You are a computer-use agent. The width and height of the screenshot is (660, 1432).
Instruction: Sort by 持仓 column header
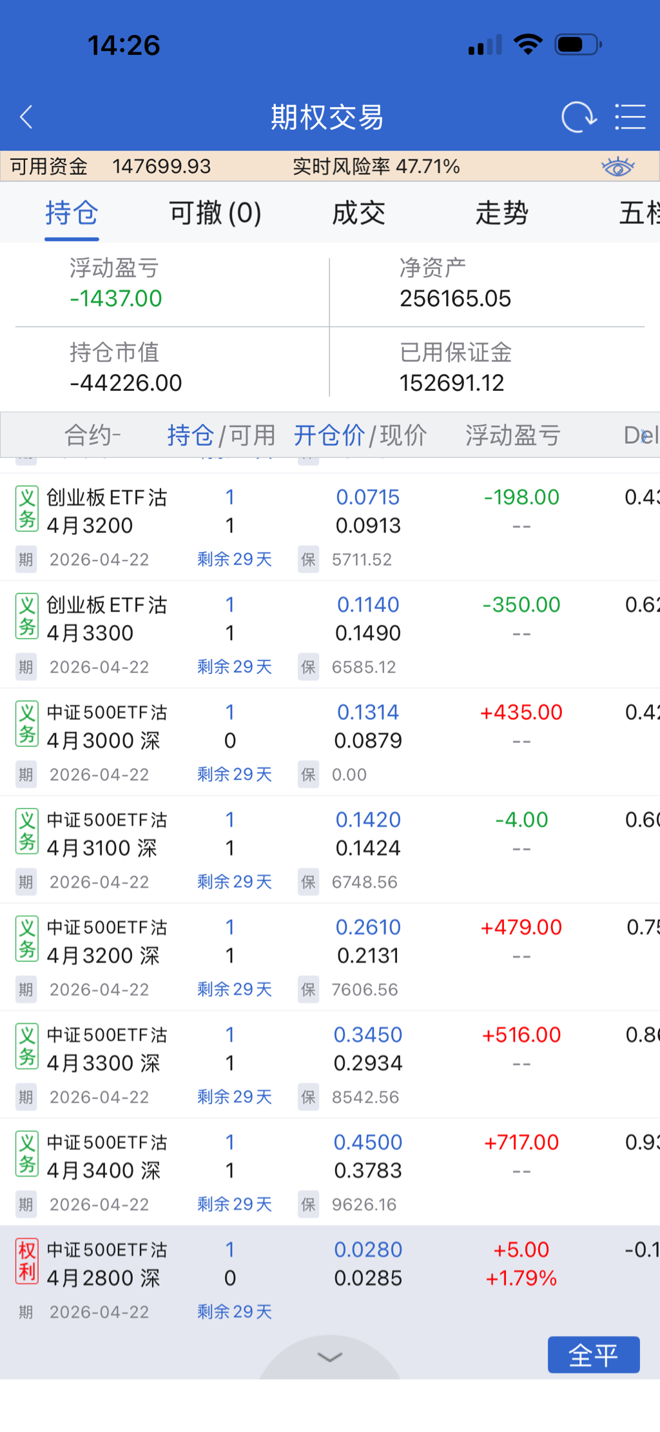tap(190, 435)
